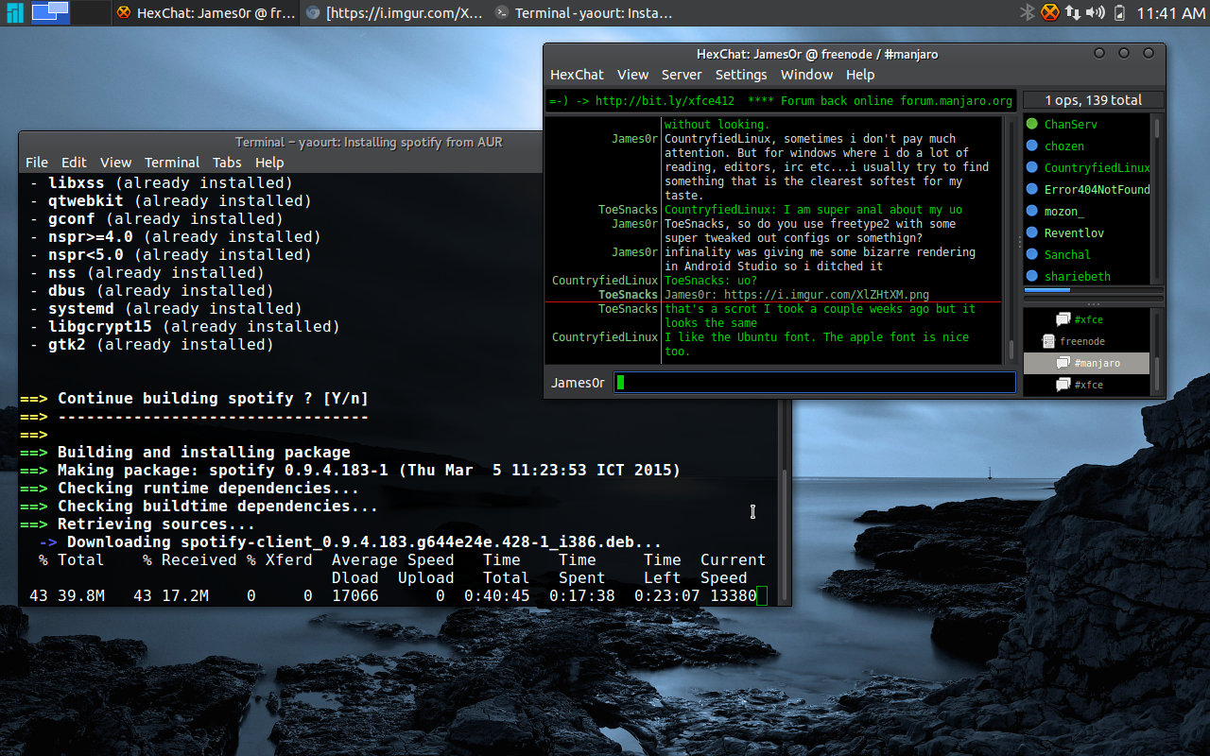Viewport: 1210px width, 756px height.
Task: Click the HexChat tray icon in system tray
Action: tap(1050, 12)
